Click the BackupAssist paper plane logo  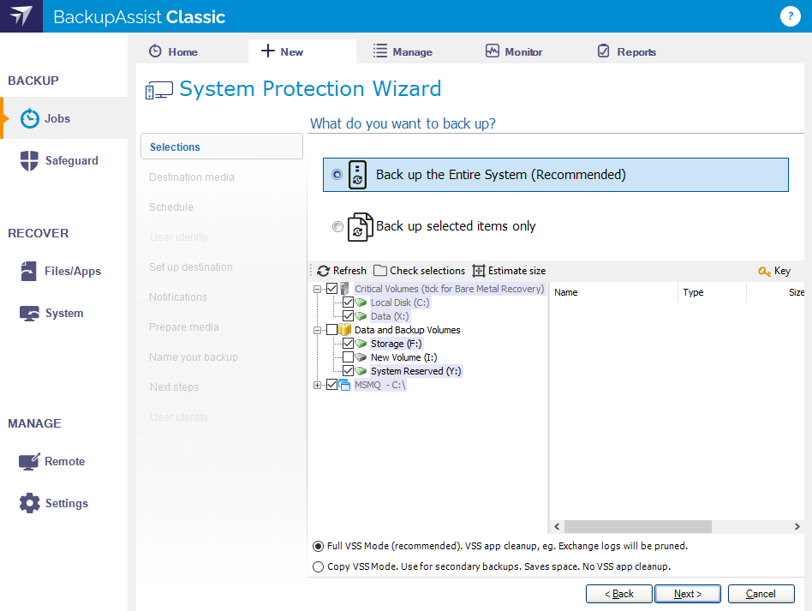pyautogui.click(x=21, y=16)
